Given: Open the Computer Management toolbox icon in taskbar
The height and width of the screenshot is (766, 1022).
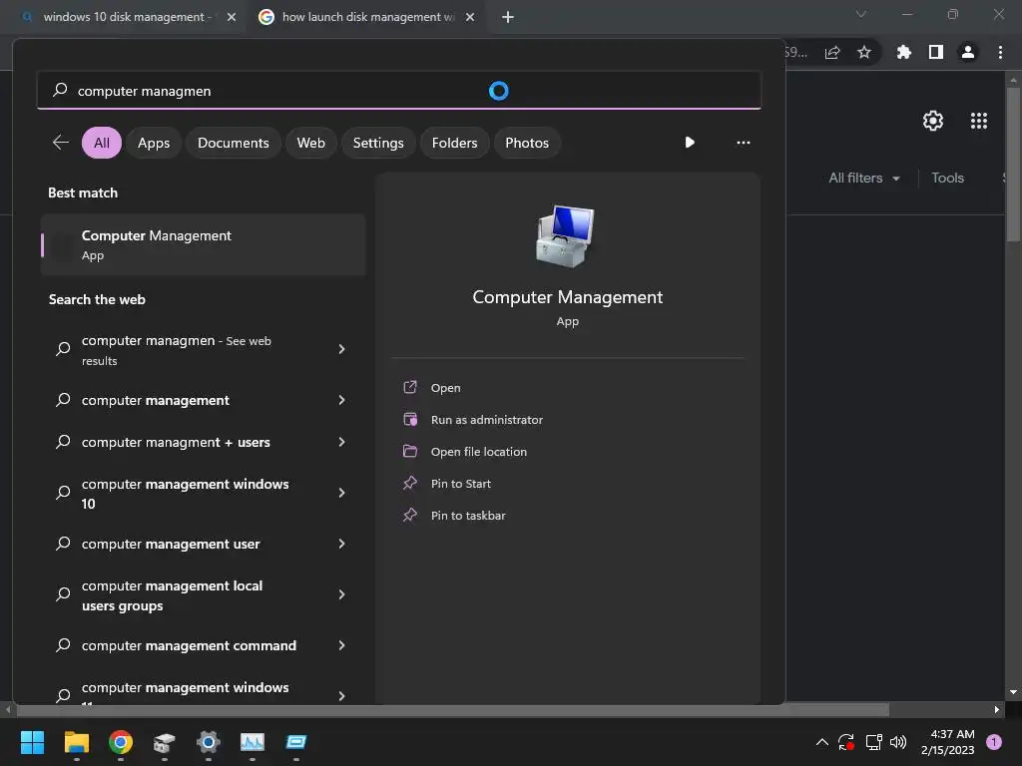Looking at the screenshot, I should [165, 742].
